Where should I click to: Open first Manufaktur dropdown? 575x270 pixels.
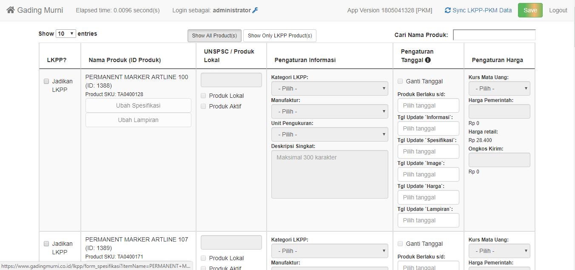point(330,111)
